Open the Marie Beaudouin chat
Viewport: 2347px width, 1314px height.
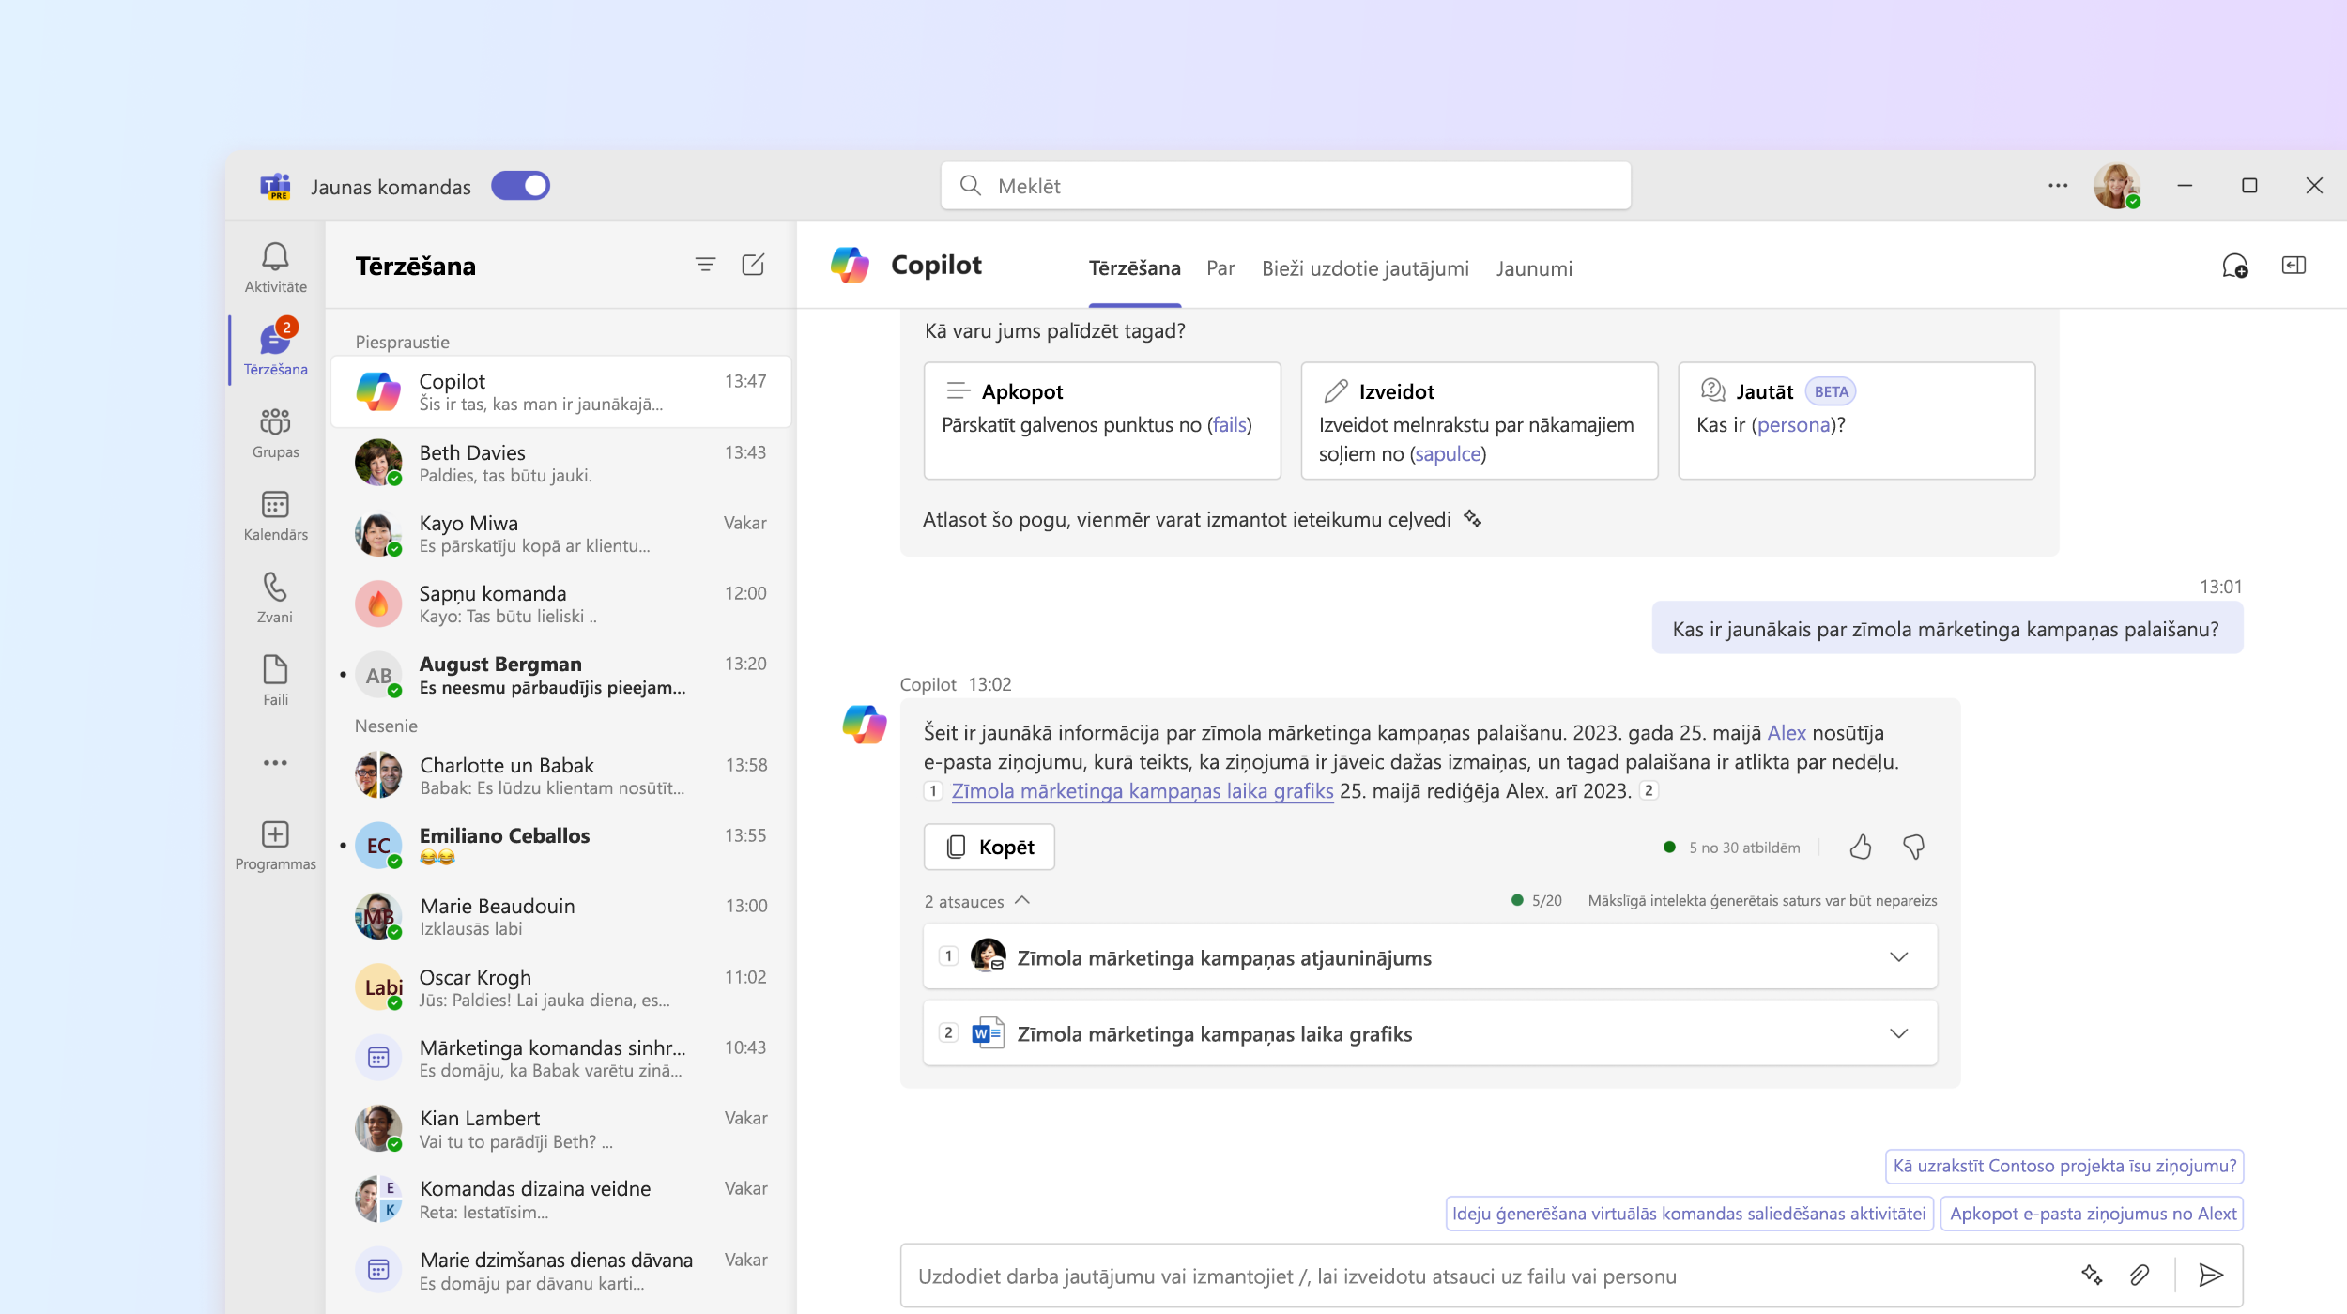pyautogui.click(x=561, y=916)
